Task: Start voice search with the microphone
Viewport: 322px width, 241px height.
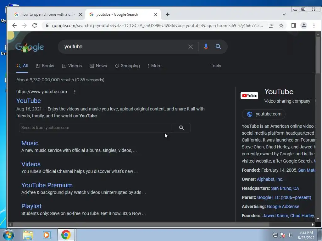Action: pos(206,47)
